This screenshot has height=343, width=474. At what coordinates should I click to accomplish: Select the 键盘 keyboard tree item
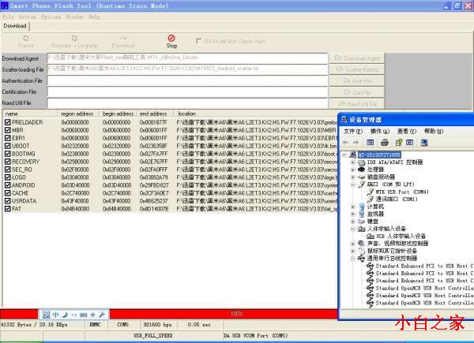click(x=373, y=222)
